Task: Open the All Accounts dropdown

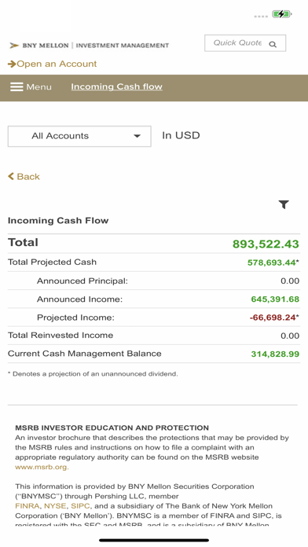Action: pyautogui.click(x=79, y=136)
